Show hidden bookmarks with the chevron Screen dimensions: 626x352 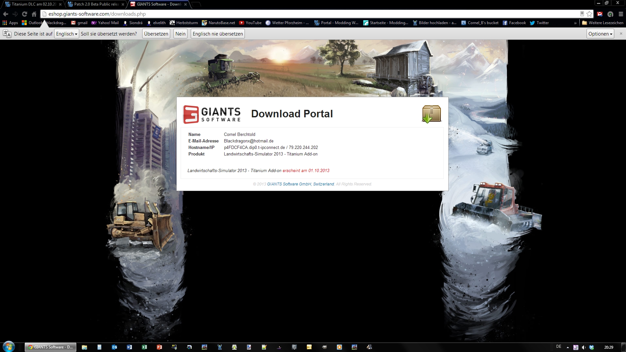tap(575, 23)
